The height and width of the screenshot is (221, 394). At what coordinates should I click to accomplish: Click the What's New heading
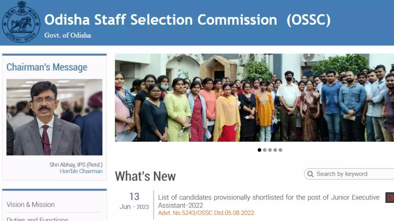click(x=145, y=176)
